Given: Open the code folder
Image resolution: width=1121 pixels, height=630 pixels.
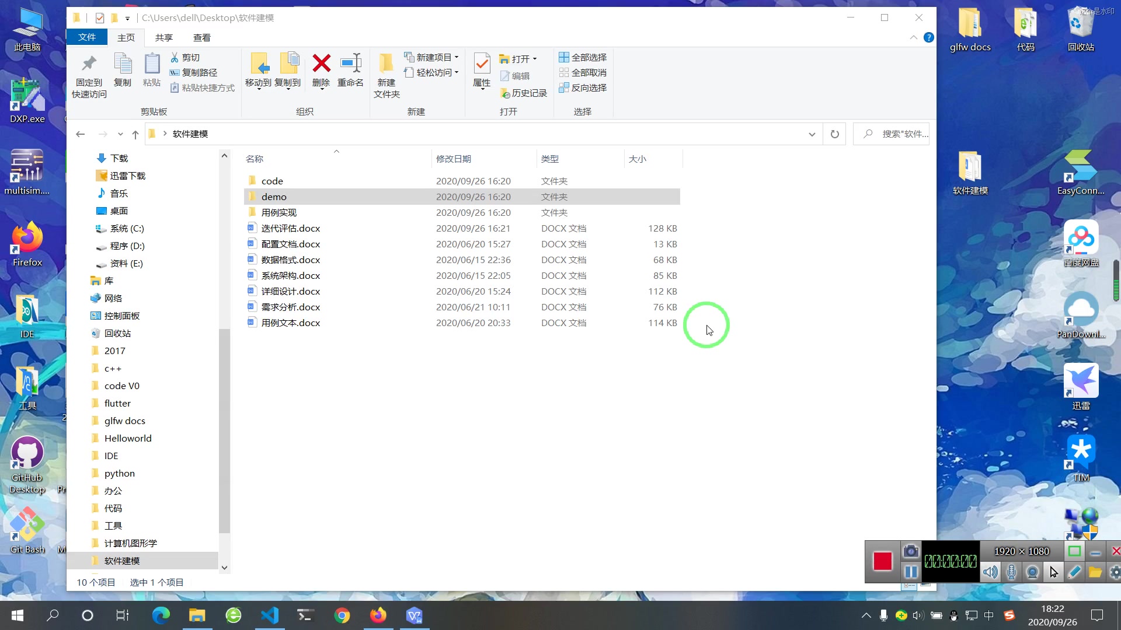Looking at the screenshot, I should coord(272,181).
